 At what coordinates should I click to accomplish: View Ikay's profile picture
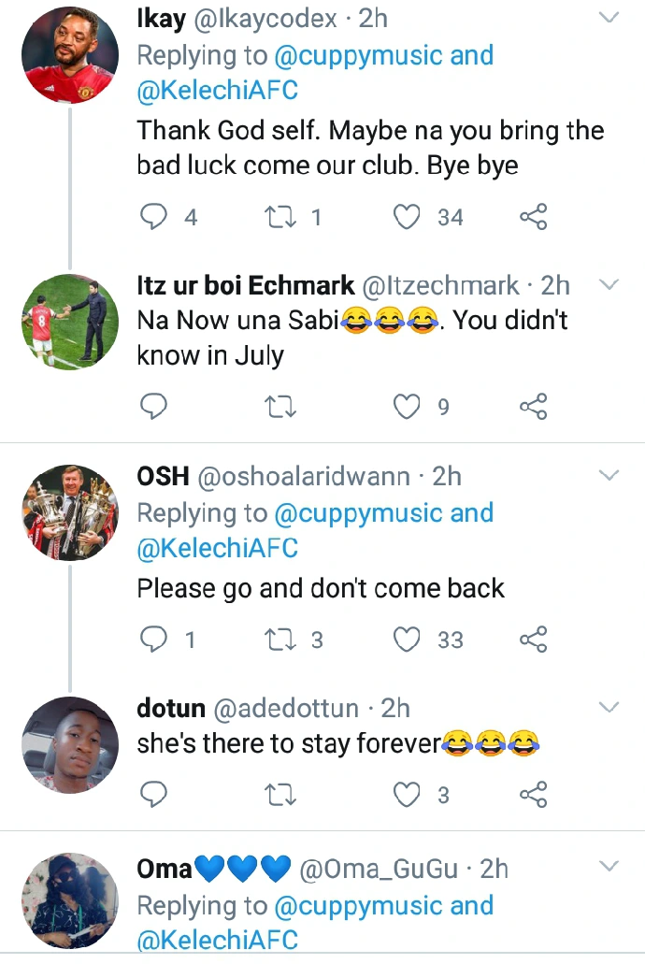coord(70,55)
